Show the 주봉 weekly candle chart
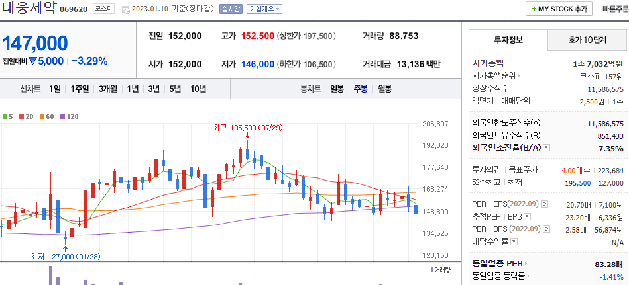Screen dimensions: 629x285 (360, 89)
